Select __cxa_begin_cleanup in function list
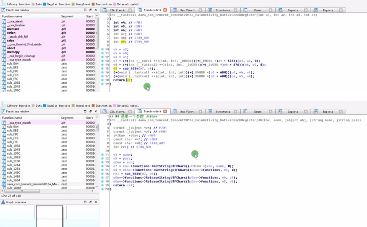This screenshot has height=227, width=367. pos(21,56)
